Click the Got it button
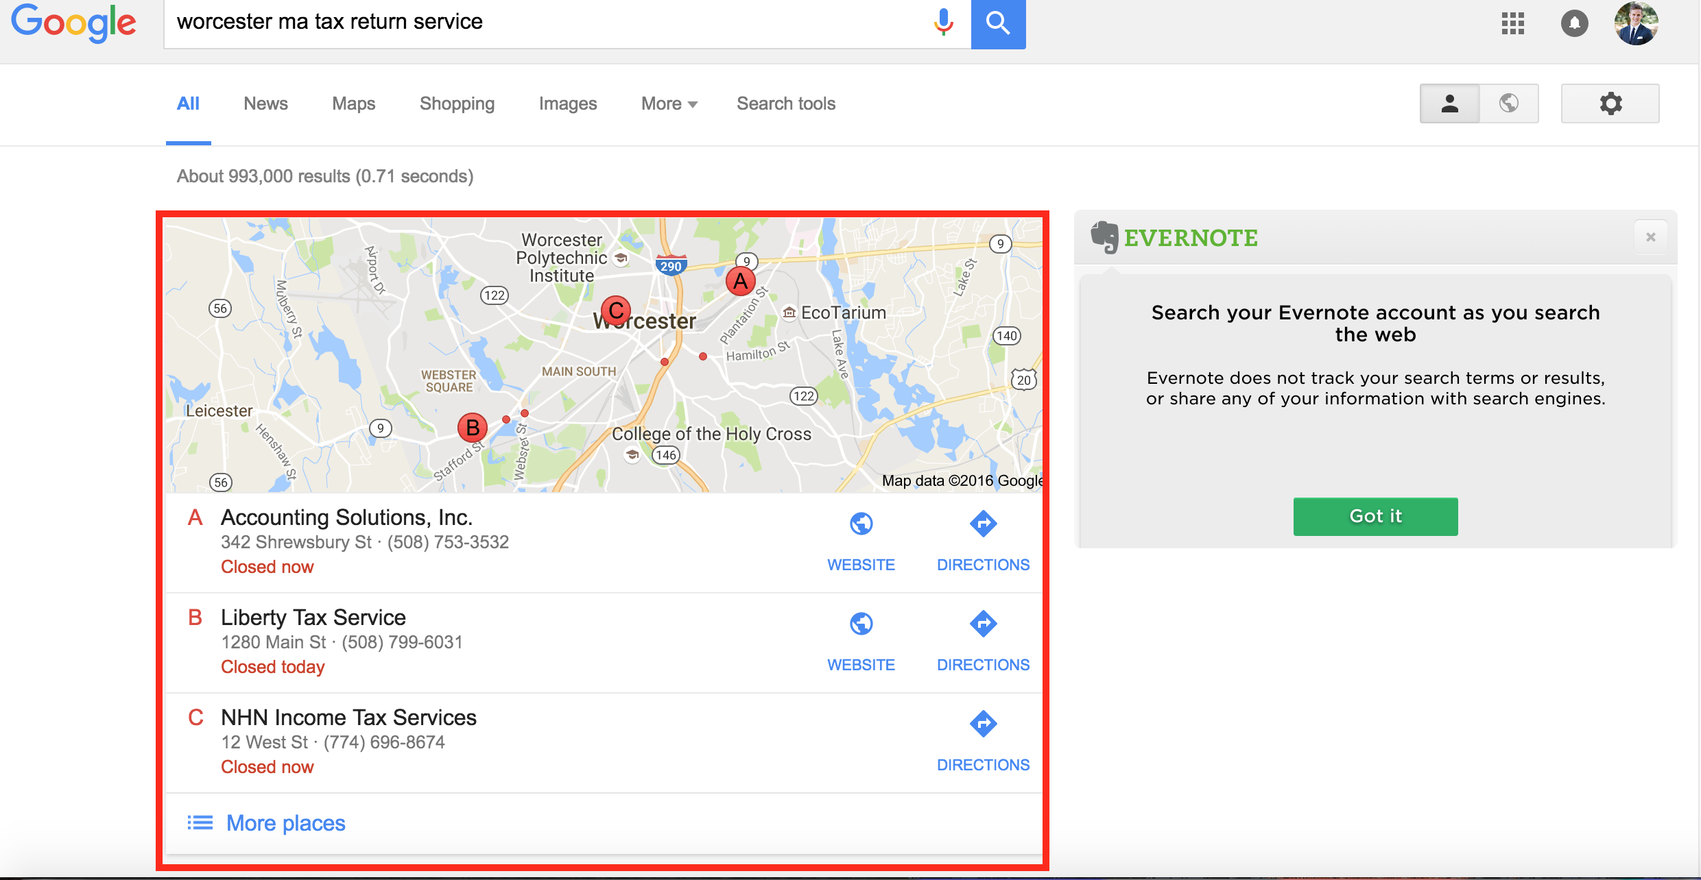 coord(1376,516)
